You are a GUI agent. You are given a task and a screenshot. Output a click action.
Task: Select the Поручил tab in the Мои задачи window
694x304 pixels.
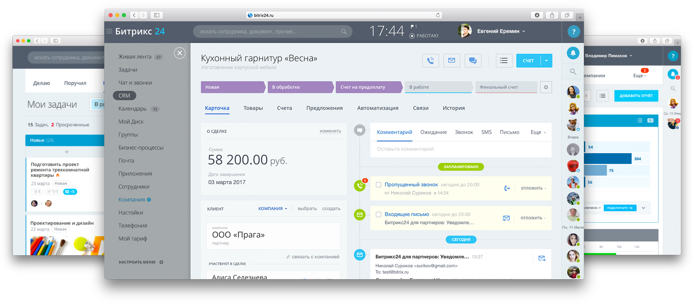tap(75, 83)
